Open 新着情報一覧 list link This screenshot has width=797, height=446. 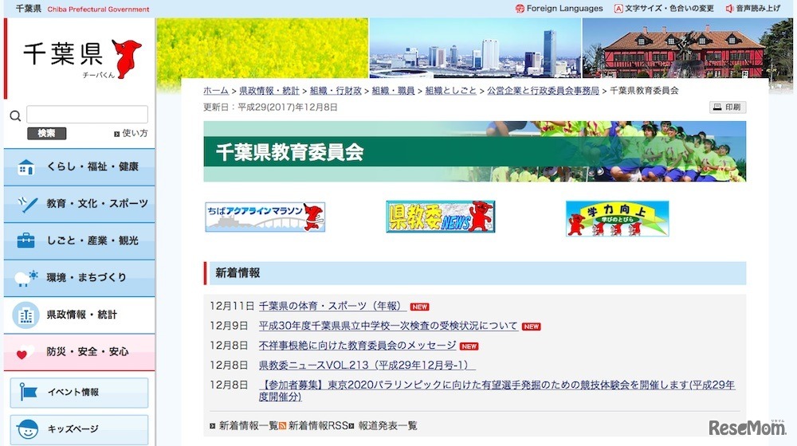point(248,425)
